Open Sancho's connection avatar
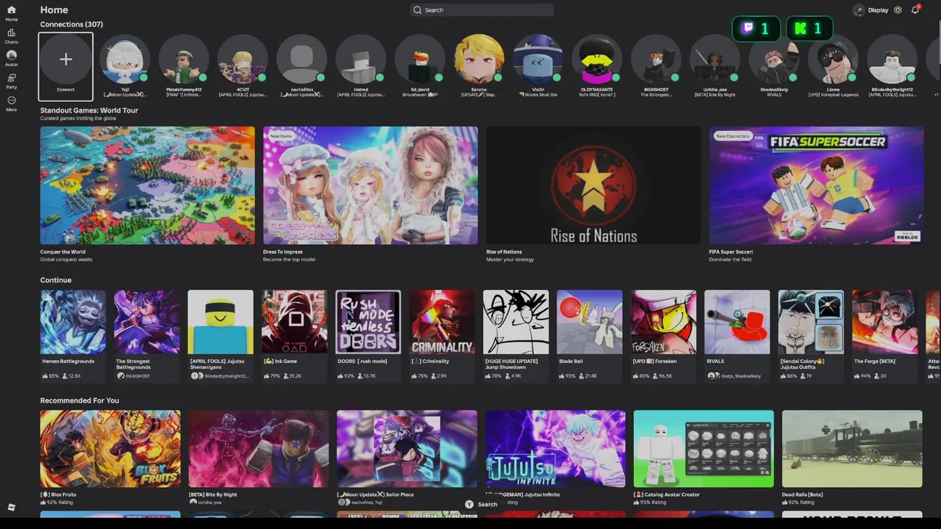941x529 pixels. pyautogui.click(x=479, y=60)
